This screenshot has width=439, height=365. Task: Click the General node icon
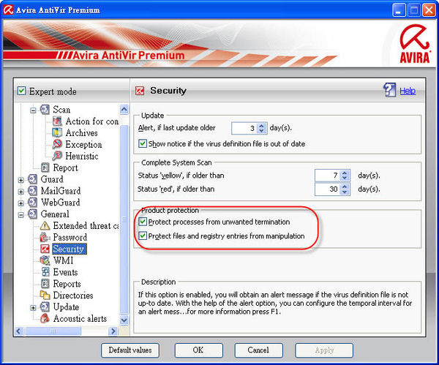(x=32, y=214)
